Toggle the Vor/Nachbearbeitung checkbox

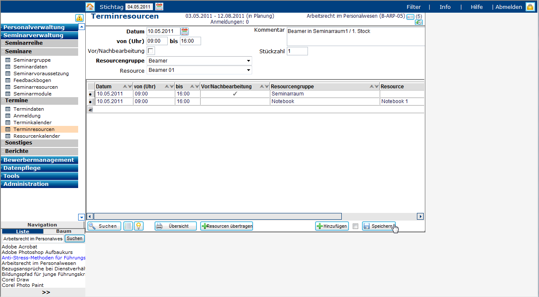[151, 51]
